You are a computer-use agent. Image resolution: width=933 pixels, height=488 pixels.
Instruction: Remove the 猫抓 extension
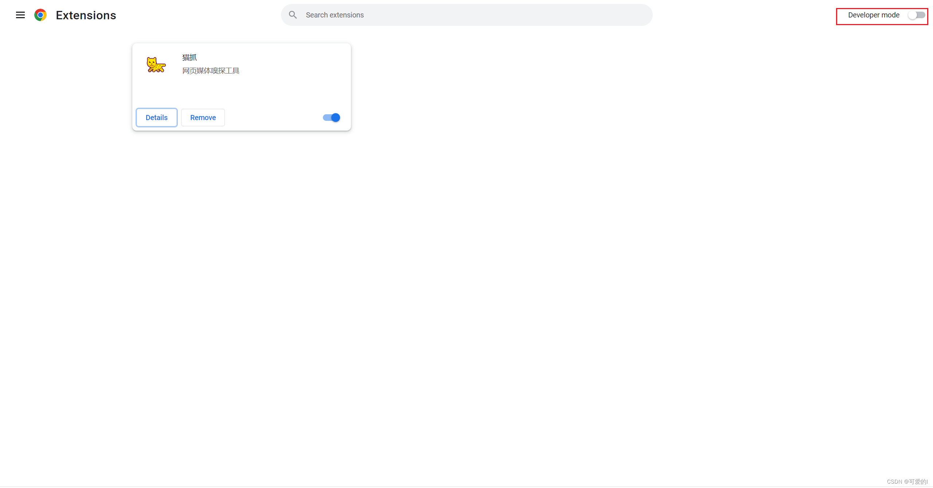click(x=203, y=118)
